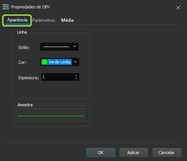Open the Média tab
The width and height of the screenshot is (187, 161).
[67, 20]
